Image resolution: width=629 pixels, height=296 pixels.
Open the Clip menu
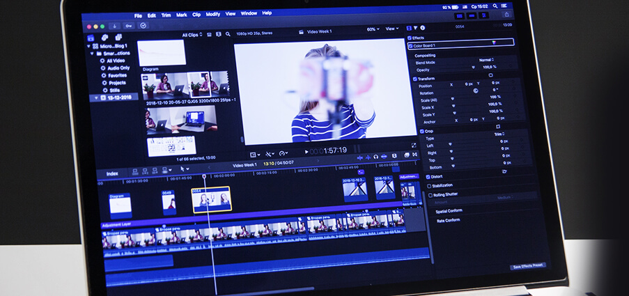[196, 15]
